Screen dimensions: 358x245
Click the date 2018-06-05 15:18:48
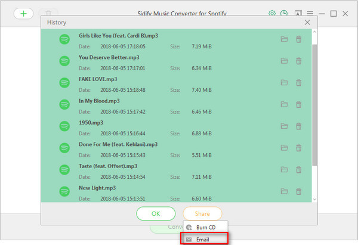point(123,90)
